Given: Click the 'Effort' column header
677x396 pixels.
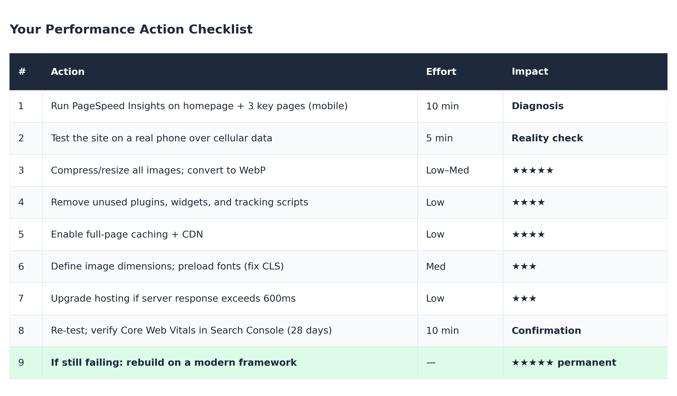Looking at the screenshot, I should 441,72.
